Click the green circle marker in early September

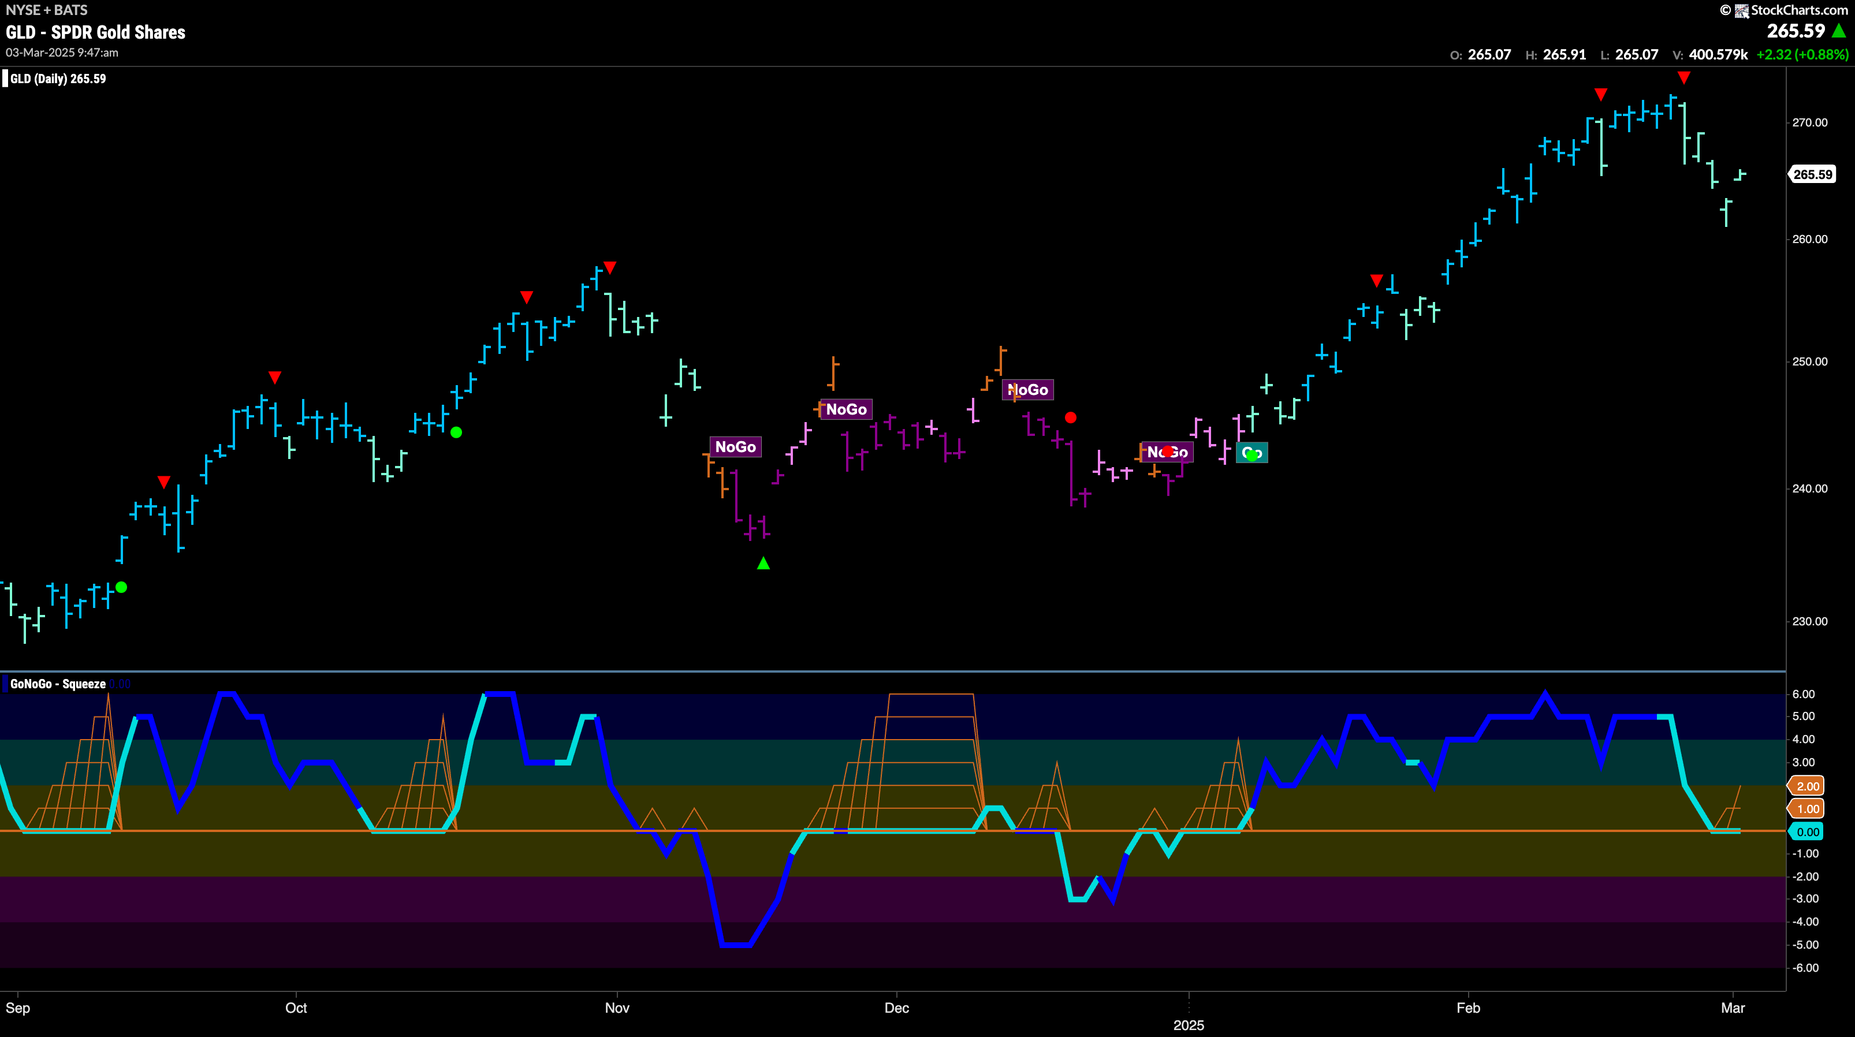(121, 587)
